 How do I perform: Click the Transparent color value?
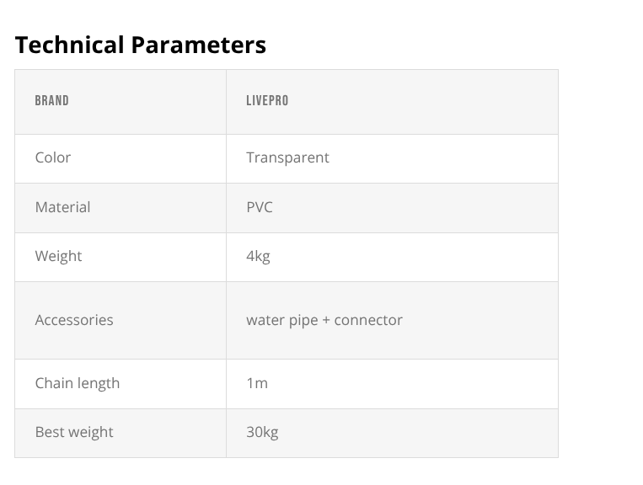287,157
